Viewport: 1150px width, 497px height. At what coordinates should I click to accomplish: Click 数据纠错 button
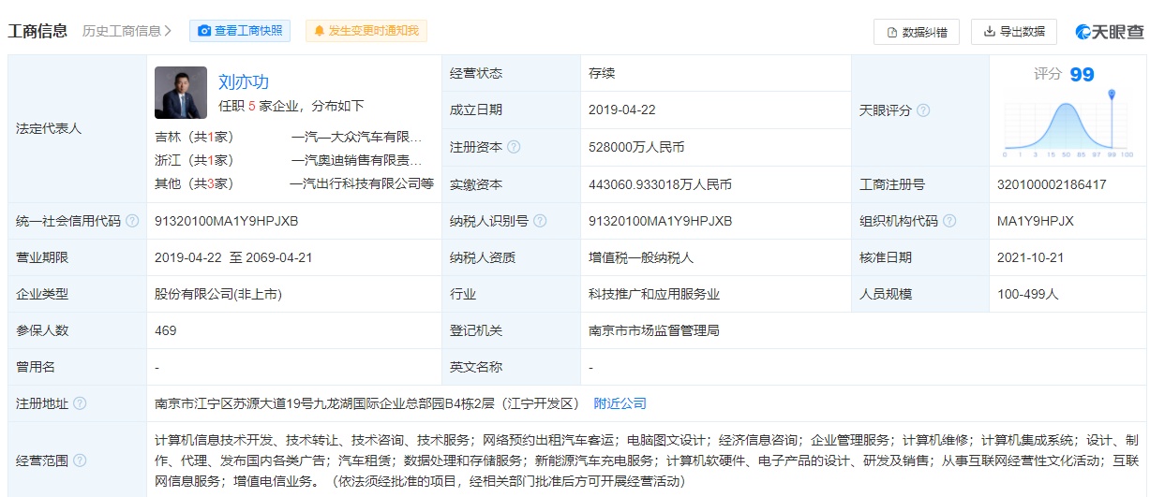[x=917, y=32]
